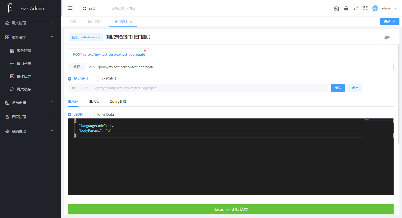Open the Query参数 tab
This screenshot has width=402, height=218.
tap(118, 102)
